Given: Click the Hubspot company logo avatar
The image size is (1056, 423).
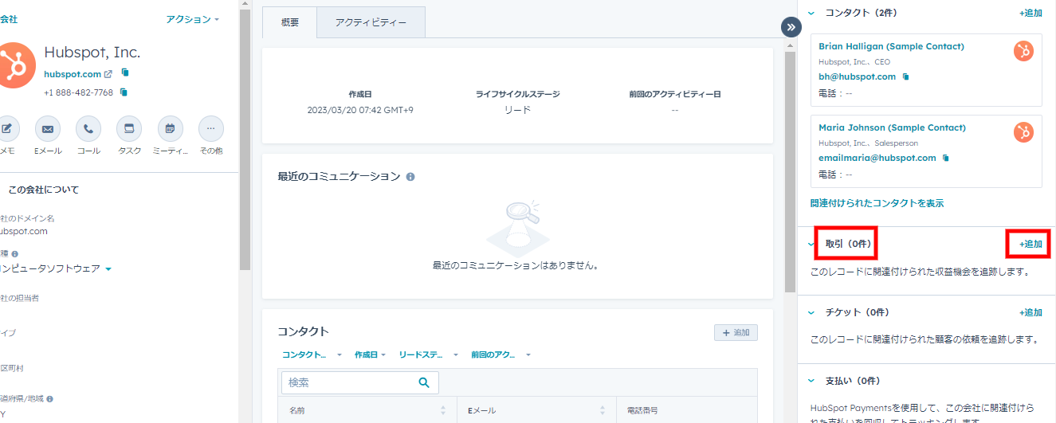Looking at the screenshot, I should (x=16, y=65).
